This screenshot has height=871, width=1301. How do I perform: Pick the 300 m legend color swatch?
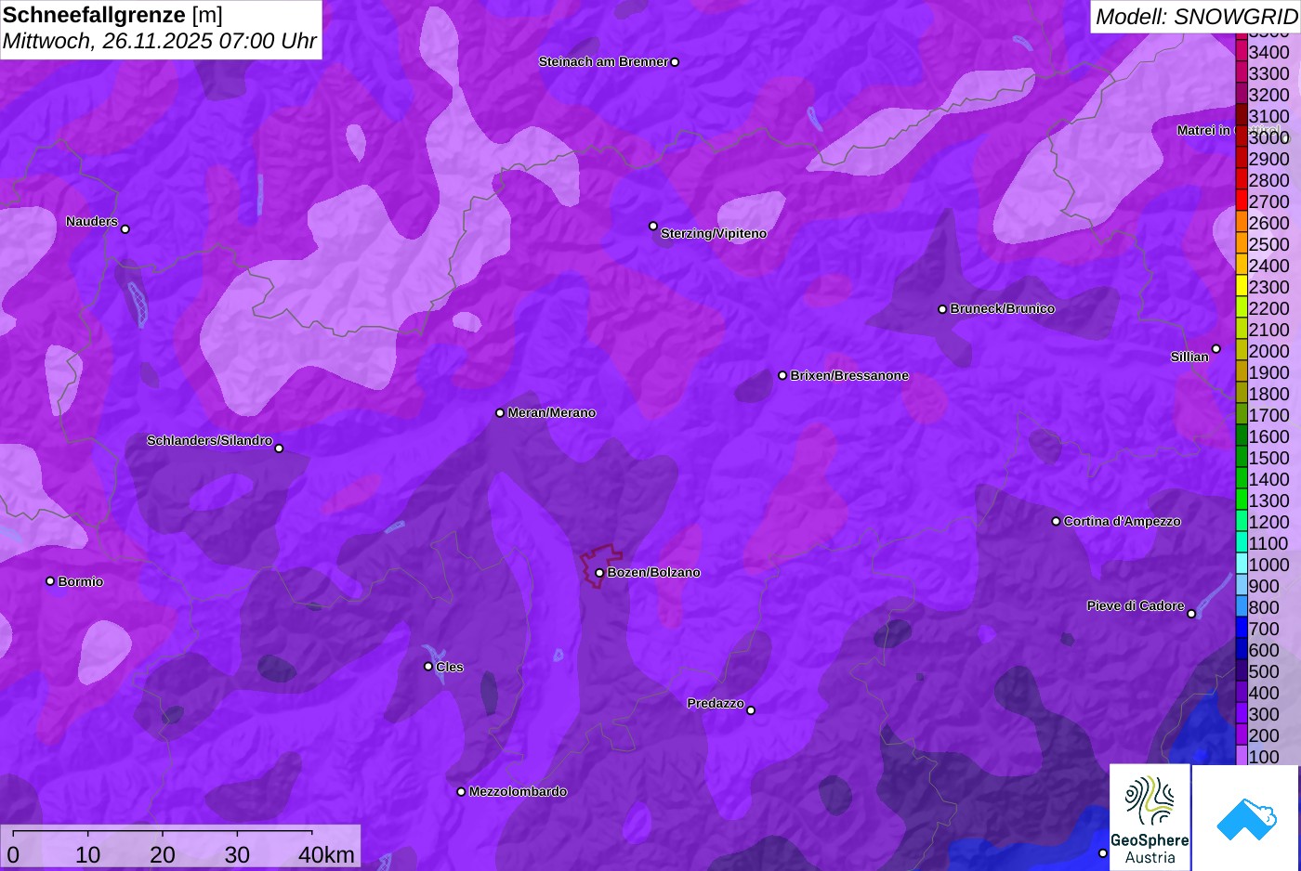(1242, 714)
